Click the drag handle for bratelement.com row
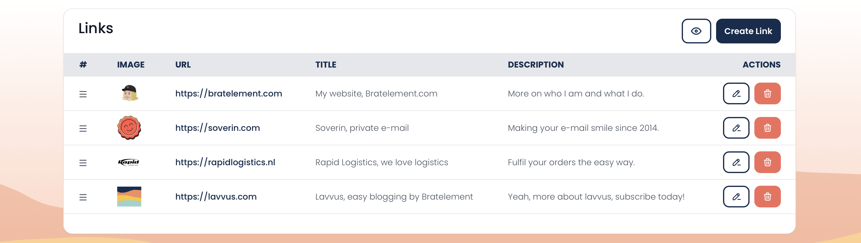Image resolution: width=861 pixels, height=243 pixels. click(83, 94)
